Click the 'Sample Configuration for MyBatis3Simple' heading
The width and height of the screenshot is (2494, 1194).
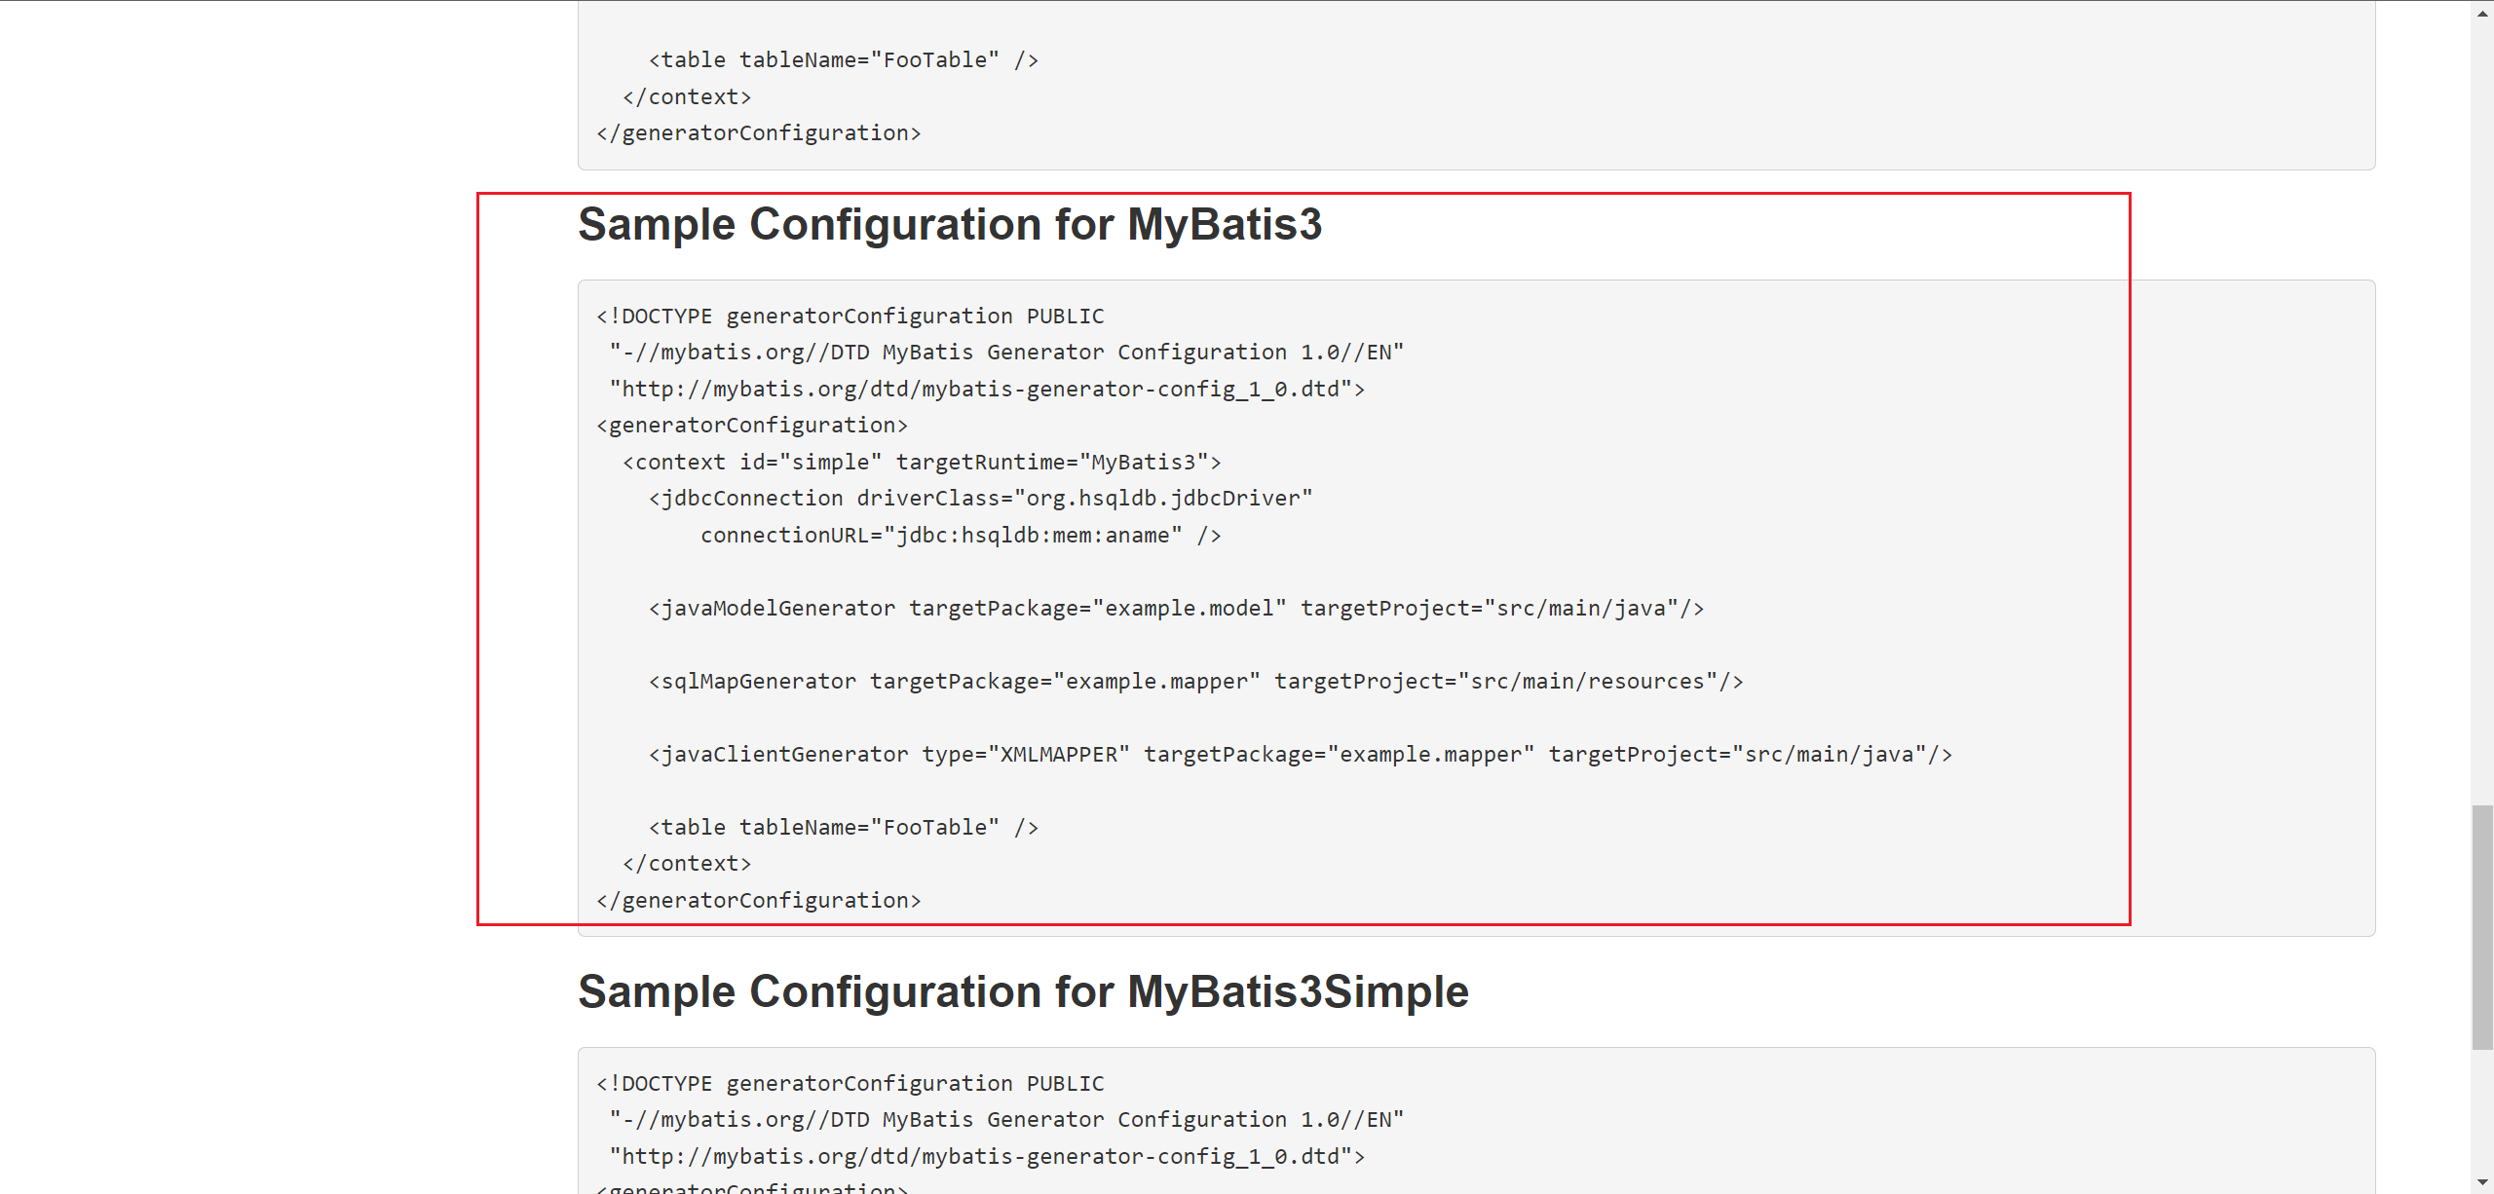[1023, 991]
